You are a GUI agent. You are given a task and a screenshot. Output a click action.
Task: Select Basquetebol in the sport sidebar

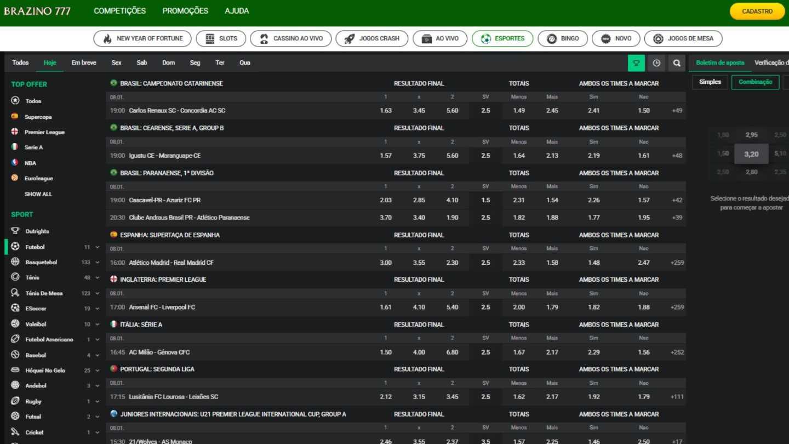point(41,263)
